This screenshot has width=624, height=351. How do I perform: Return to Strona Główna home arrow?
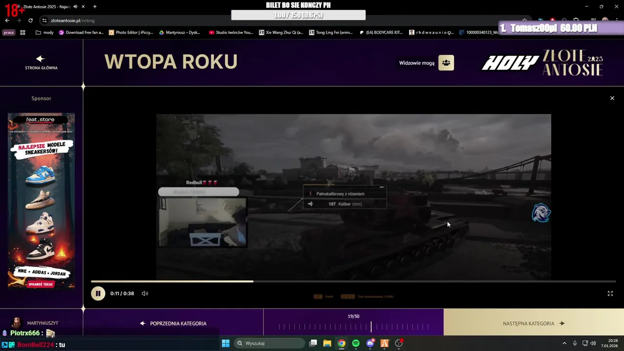(41, 62)
